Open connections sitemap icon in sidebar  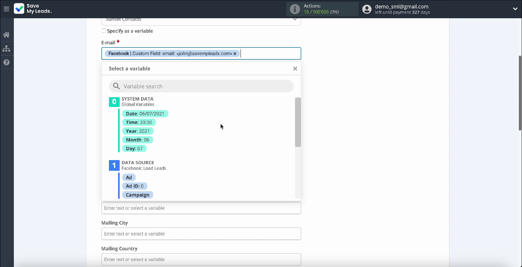click(6, 49)
